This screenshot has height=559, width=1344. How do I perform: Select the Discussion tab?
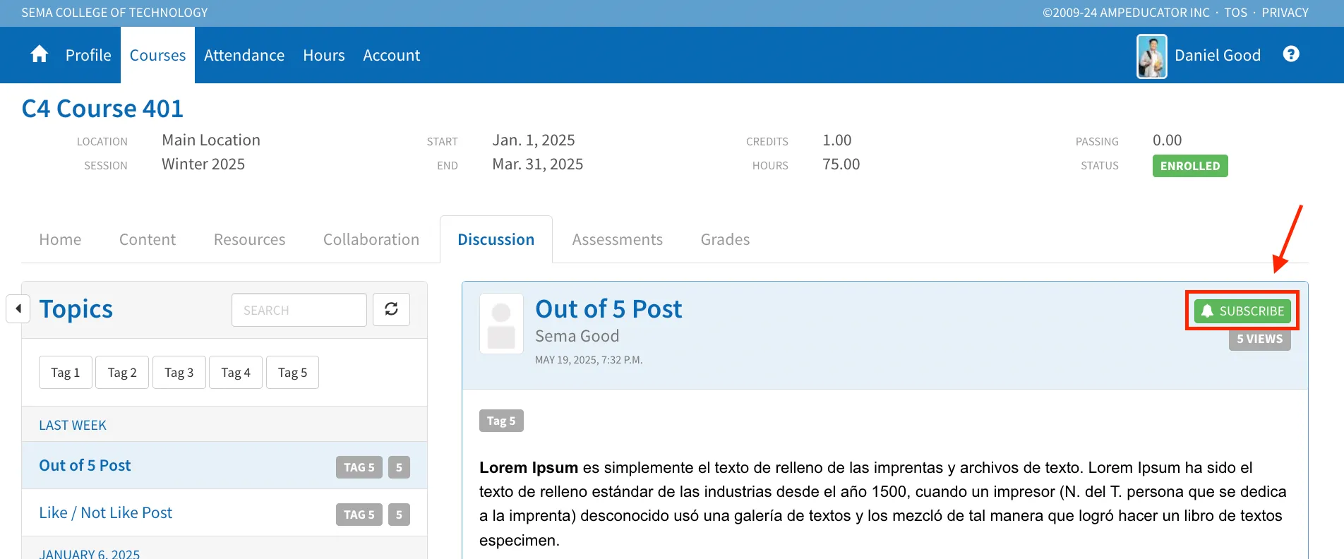tap(496, 239)
